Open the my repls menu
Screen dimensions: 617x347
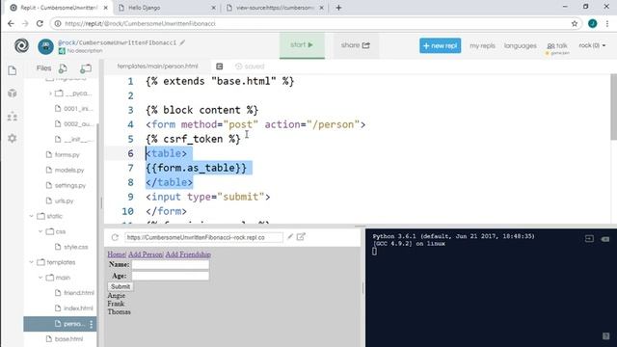click(x=482, y=45)
